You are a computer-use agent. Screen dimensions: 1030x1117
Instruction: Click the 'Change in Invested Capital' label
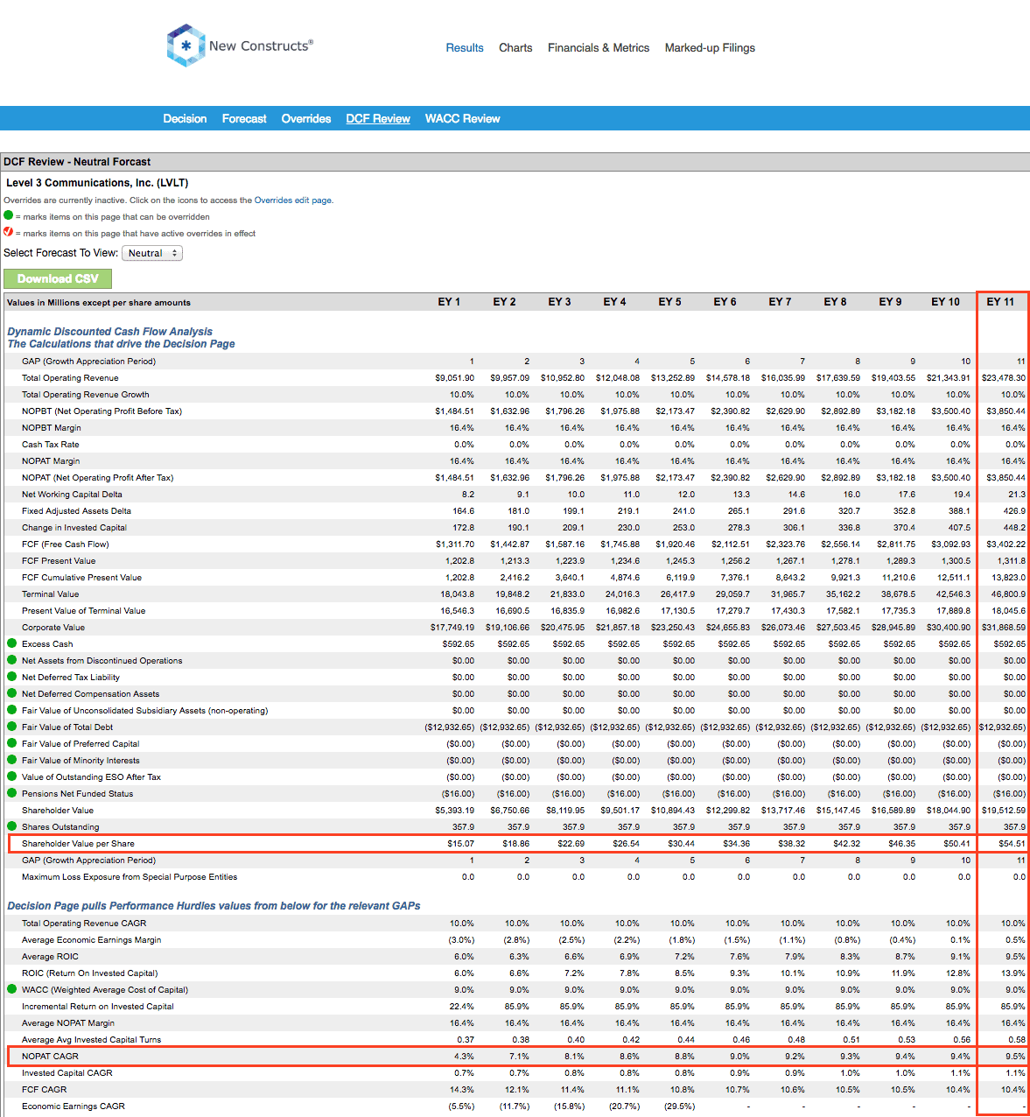74,528
